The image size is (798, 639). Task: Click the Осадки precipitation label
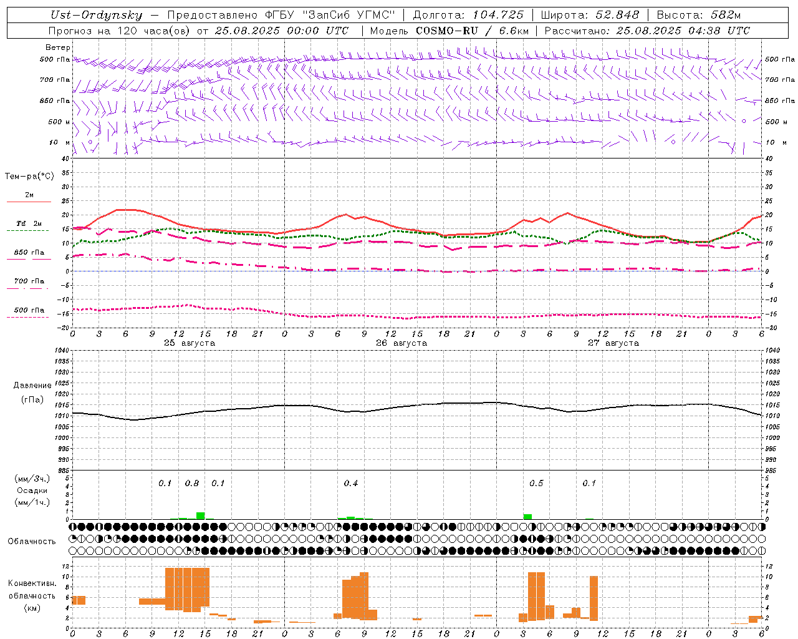pos(32,490)
